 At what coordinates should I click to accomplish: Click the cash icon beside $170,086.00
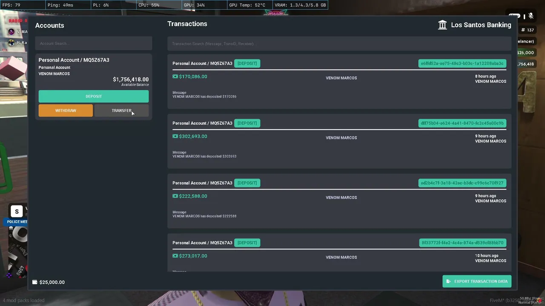(x=175, y=76)
